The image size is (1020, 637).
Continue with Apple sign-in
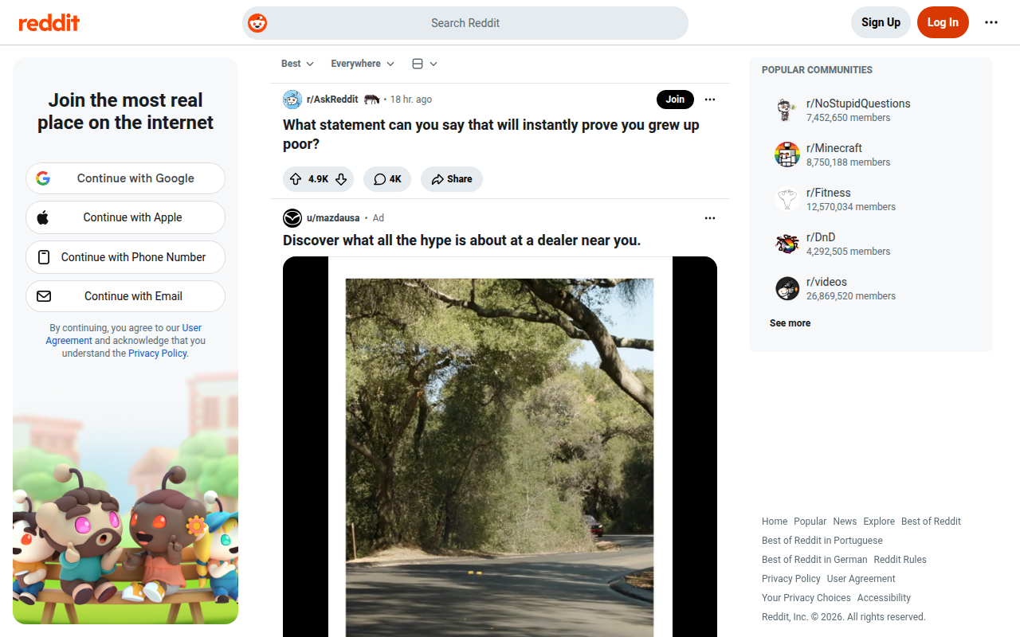coord(125,217)
